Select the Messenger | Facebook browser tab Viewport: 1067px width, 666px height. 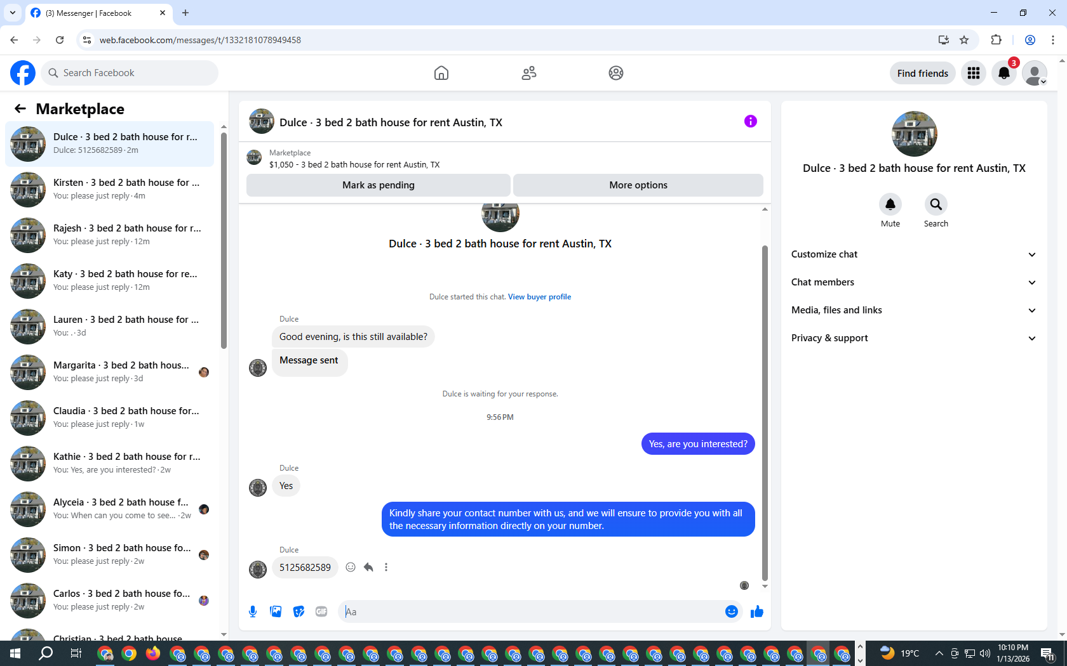pos(98,13)
